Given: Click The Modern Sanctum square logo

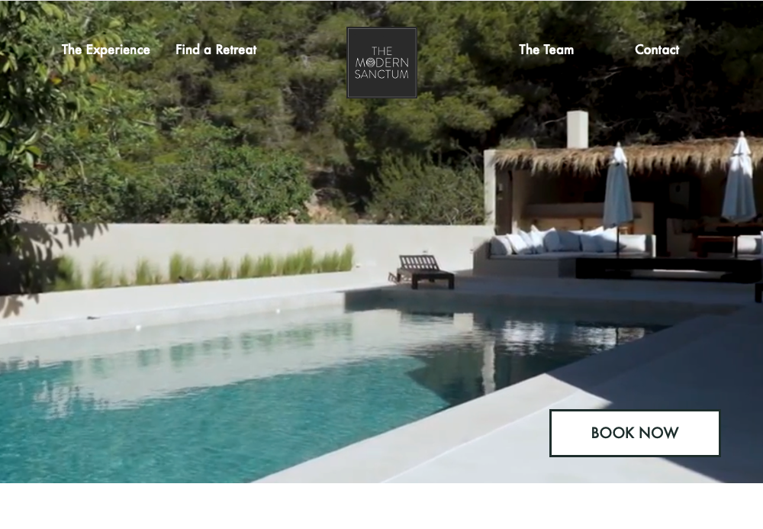Looking at the screenshot, I should 382,63.
